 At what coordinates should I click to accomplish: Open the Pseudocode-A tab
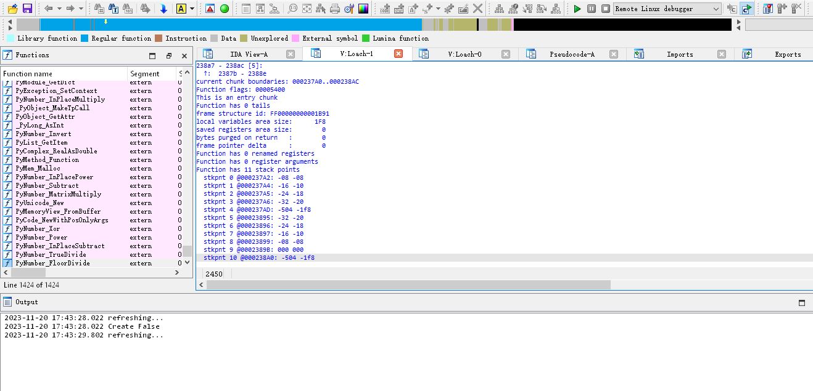pyautogui.click(x=572, y=54)
